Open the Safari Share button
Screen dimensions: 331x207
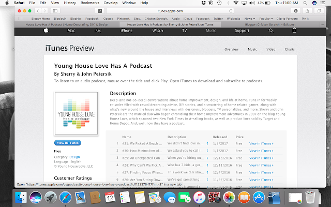click(307, 11)
